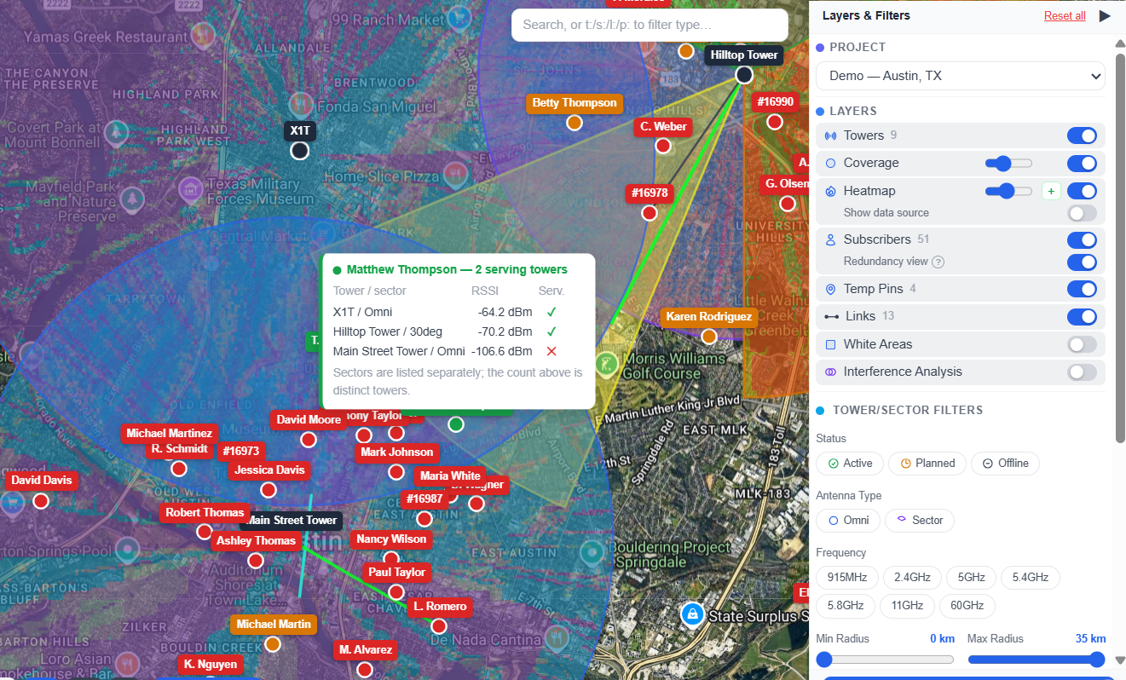The width and height of the screenshot is (1126, 680).
Task: Open the Redundancy view help icon
Action: click(x=938, y=262)
